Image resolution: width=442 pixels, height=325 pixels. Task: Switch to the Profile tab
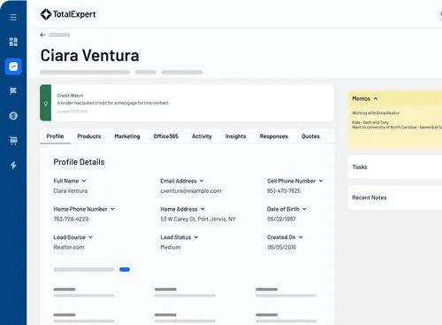(x=55, y=136)
